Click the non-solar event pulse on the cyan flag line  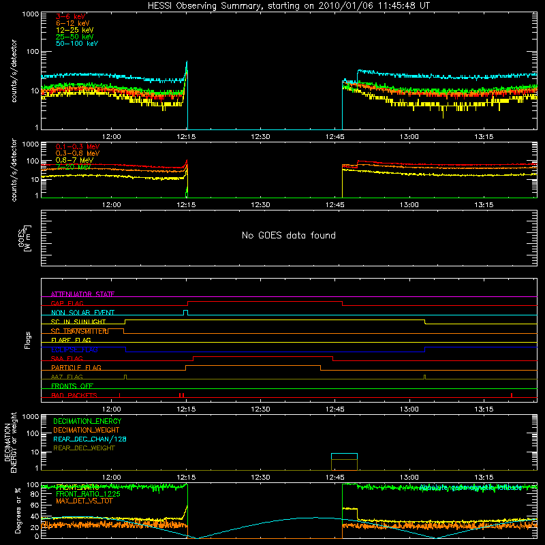click(185, 313)
